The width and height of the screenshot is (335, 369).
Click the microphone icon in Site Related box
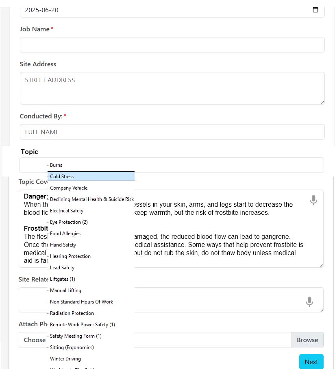(x=309, y=302)
